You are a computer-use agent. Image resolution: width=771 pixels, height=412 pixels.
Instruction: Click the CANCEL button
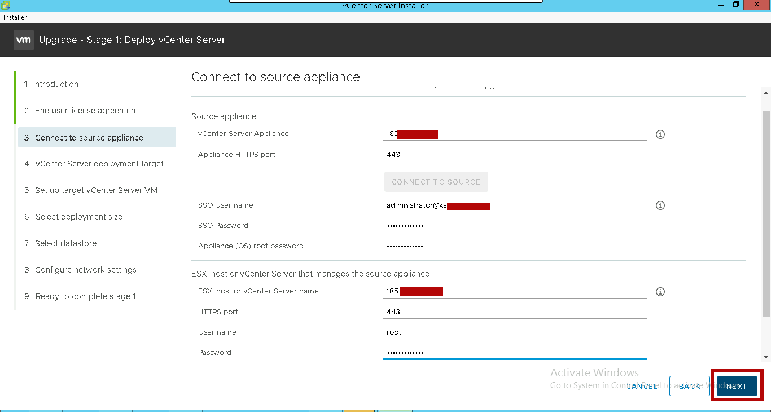point(642,386)
